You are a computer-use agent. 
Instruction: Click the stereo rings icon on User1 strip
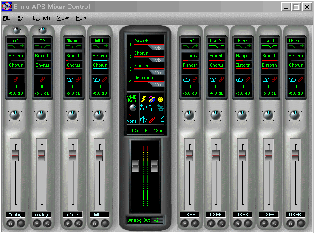click(x=187, y=80)
